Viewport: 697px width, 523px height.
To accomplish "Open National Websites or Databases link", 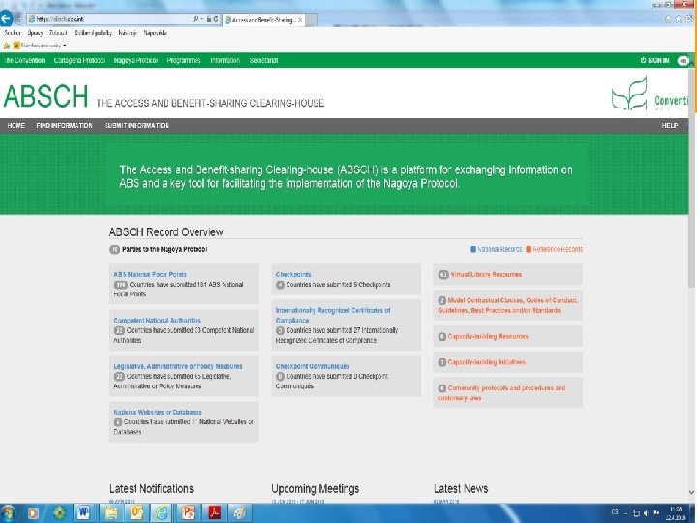I will coord(158,413).
